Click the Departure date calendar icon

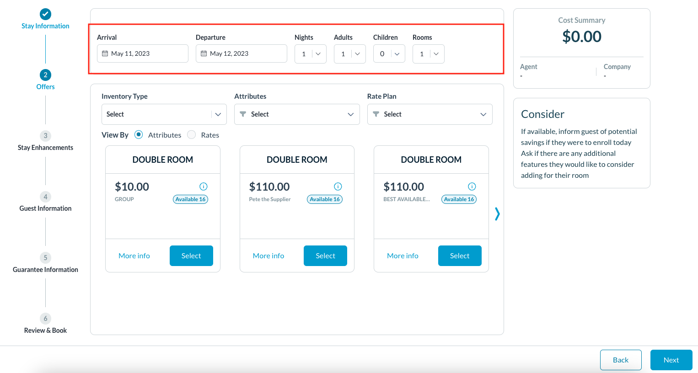(204, 53)
